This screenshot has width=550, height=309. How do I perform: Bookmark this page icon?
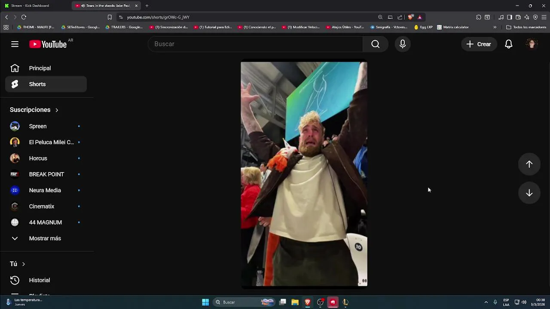[x=110, y=17]
